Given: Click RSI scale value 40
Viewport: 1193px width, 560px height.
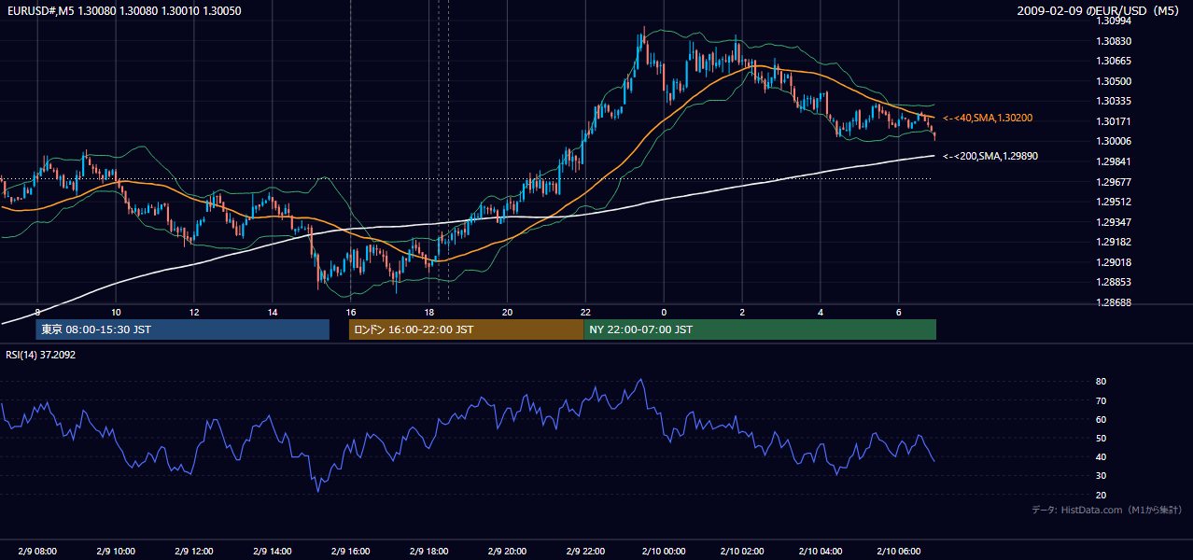Looking at the screenshot, I should pyautogui.click(x=1102, y=456).
